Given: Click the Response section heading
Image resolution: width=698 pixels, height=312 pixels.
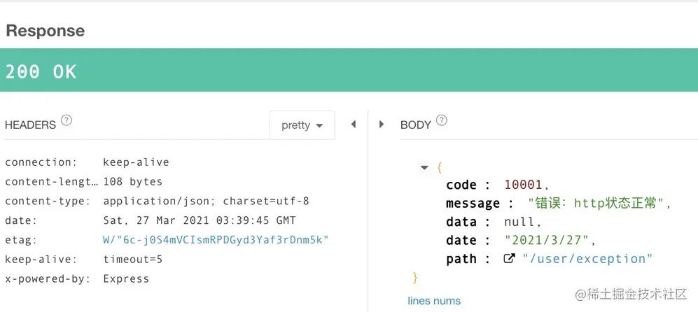Looking at the screenshot, I should click(x=46, y=31).
